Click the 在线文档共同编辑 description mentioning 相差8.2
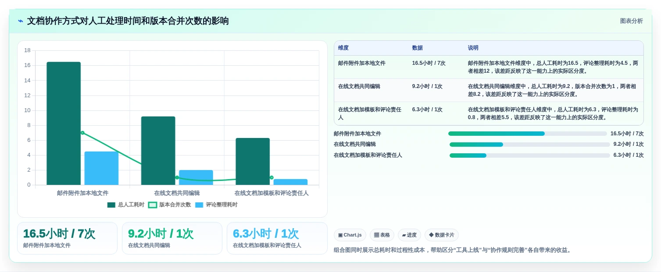The width and height of the screenshot is (661, 272). (x=552, y=90)
